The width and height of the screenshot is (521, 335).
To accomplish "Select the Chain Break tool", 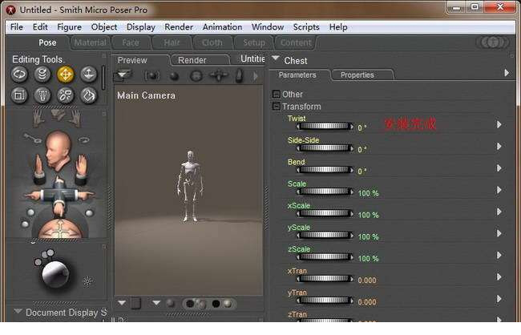I will click(x=65, y=95).
